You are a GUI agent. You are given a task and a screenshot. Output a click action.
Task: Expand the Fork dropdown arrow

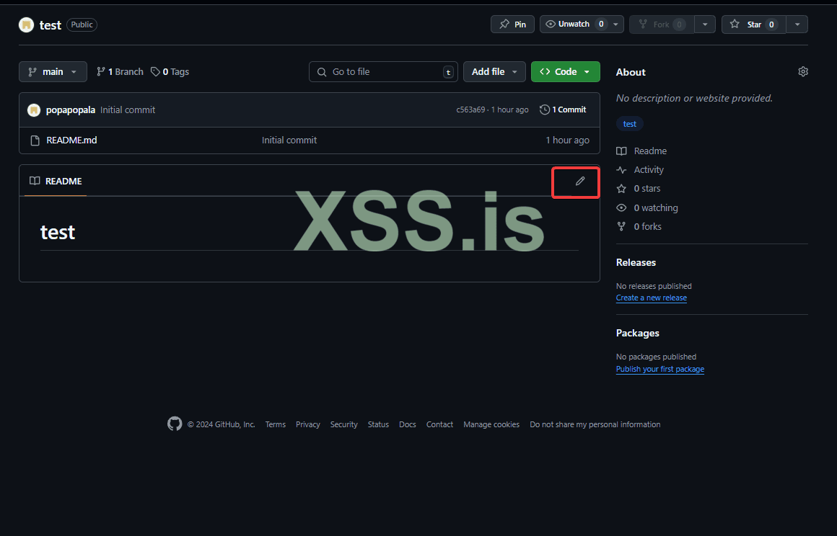(x=705, y=24)
